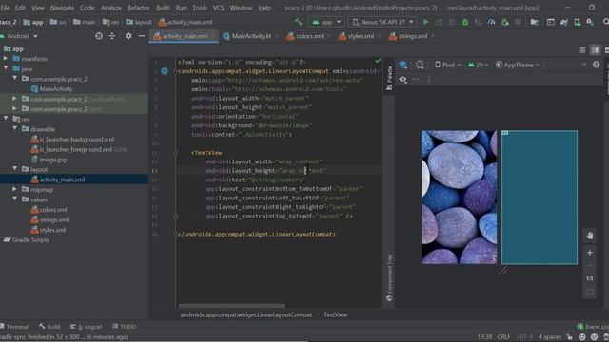Open Component Tree side panel

389,277
